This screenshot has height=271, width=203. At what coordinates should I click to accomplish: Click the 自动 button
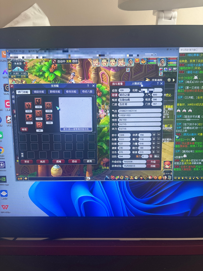(74, 161)
